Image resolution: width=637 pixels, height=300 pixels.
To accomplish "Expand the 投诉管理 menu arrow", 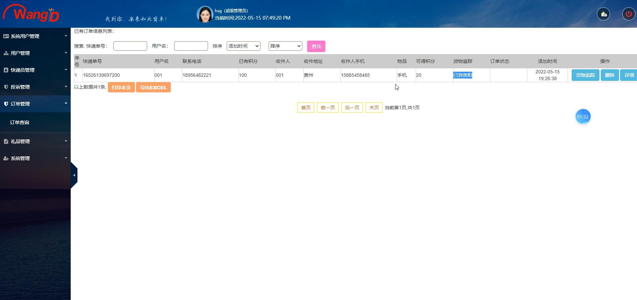I will coord(66,87).
